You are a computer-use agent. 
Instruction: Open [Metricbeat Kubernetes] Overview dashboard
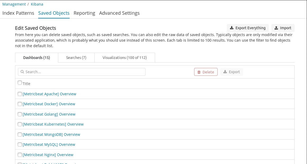(x=53, y=124)
